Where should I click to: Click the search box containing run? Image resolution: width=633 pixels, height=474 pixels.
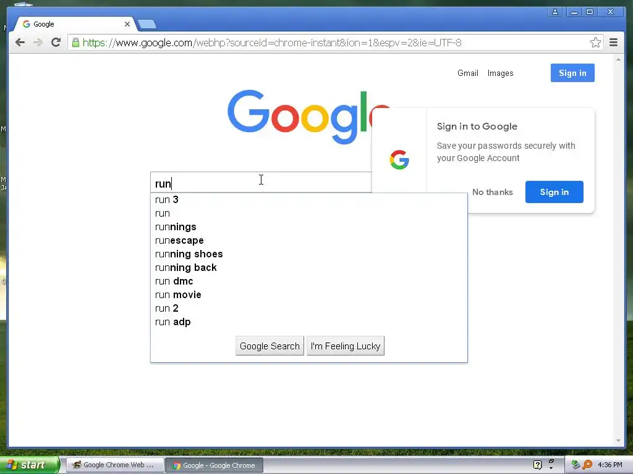(x=261, y=183)
